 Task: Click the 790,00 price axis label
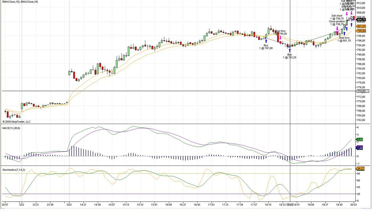click(x=361, y=55)
